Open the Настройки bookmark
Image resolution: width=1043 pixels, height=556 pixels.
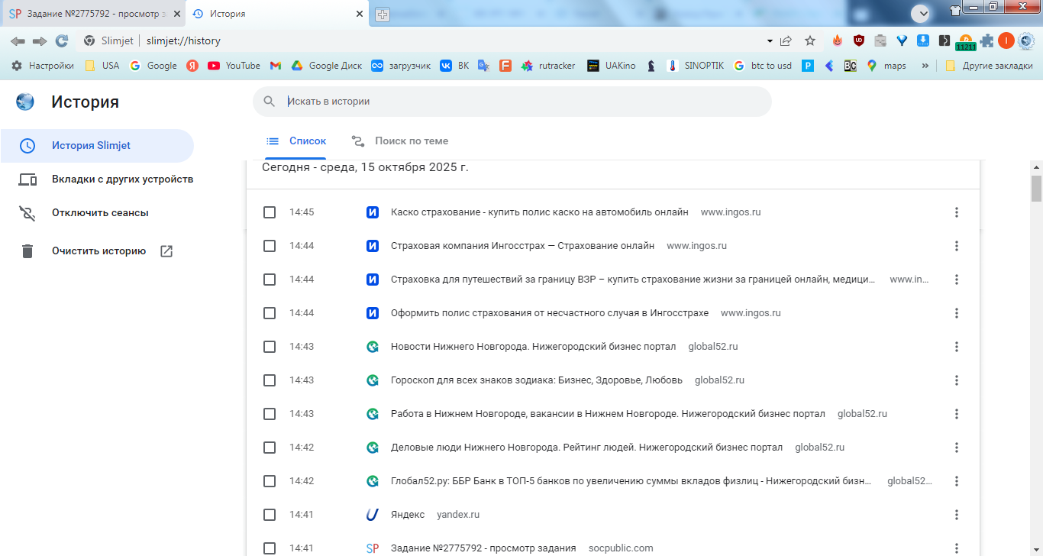pos(43,66)
